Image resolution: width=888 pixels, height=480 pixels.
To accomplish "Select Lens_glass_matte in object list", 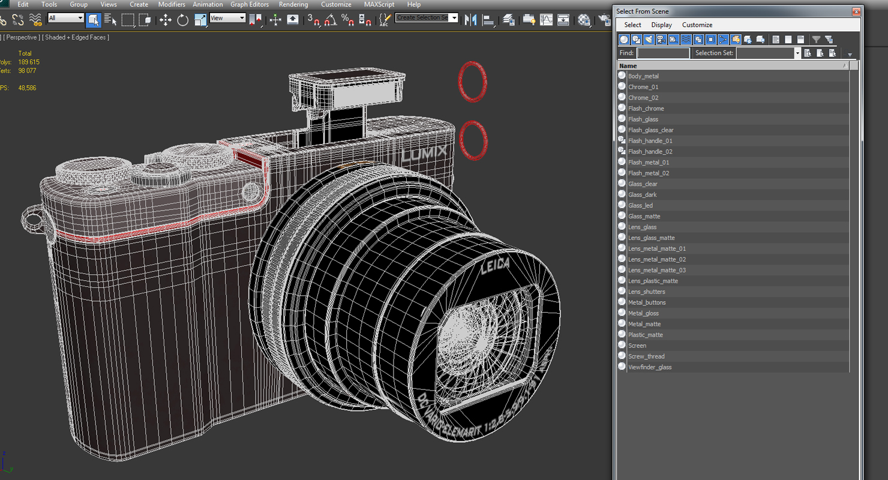I will tap(733, 238).
